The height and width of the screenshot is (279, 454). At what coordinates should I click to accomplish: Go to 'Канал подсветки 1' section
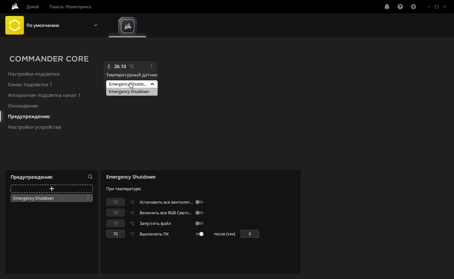point(30,84)
